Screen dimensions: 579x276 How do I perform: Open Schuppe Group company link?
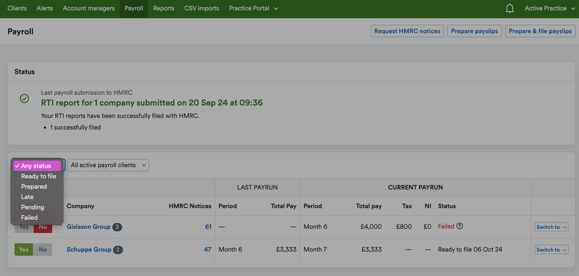pyautogui.click(x=89, y=250)
